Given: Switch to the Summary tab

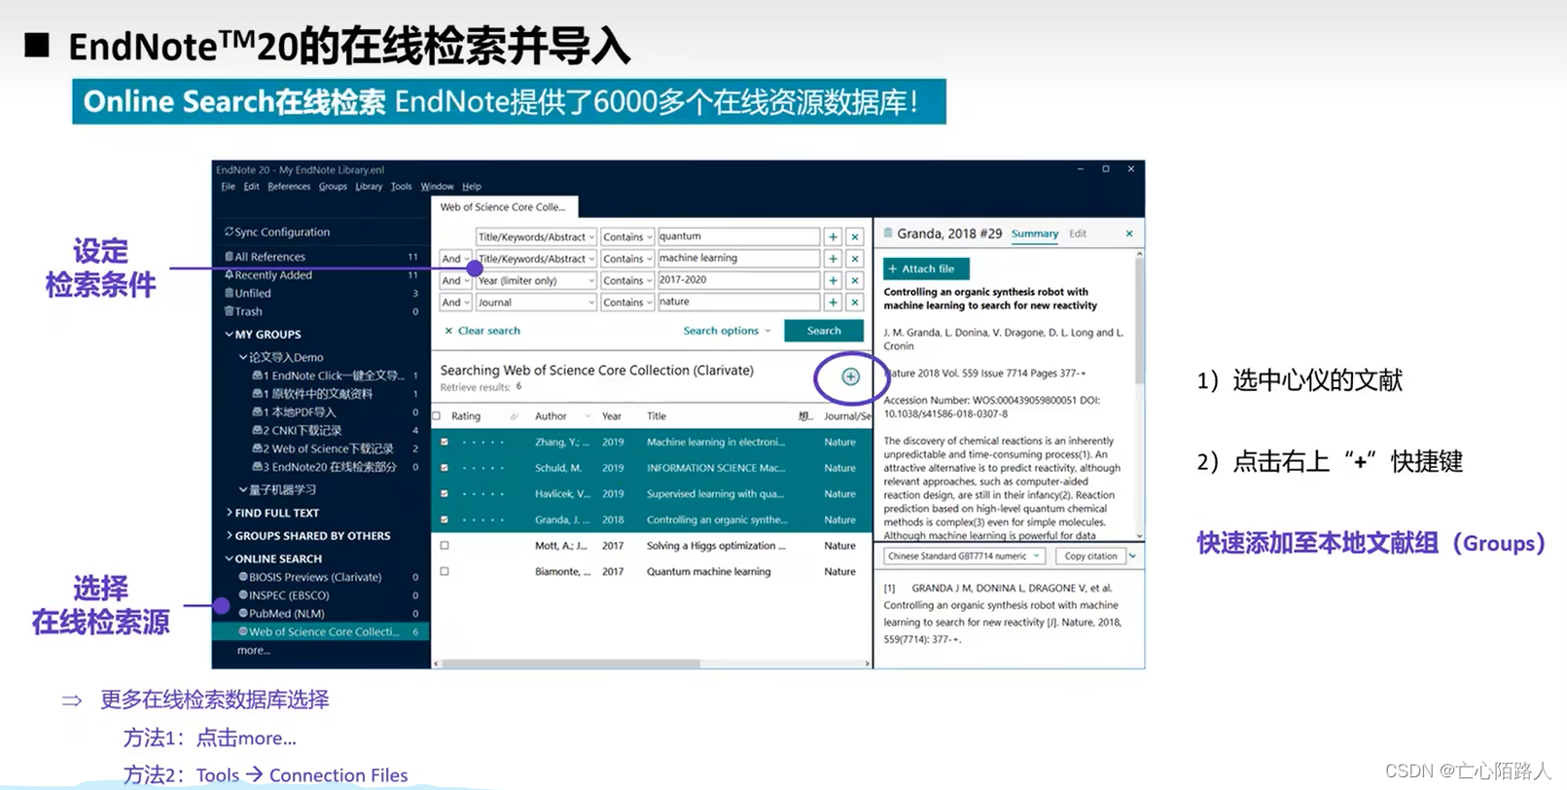Looking at the screenshot, I should pos(1034,233).
